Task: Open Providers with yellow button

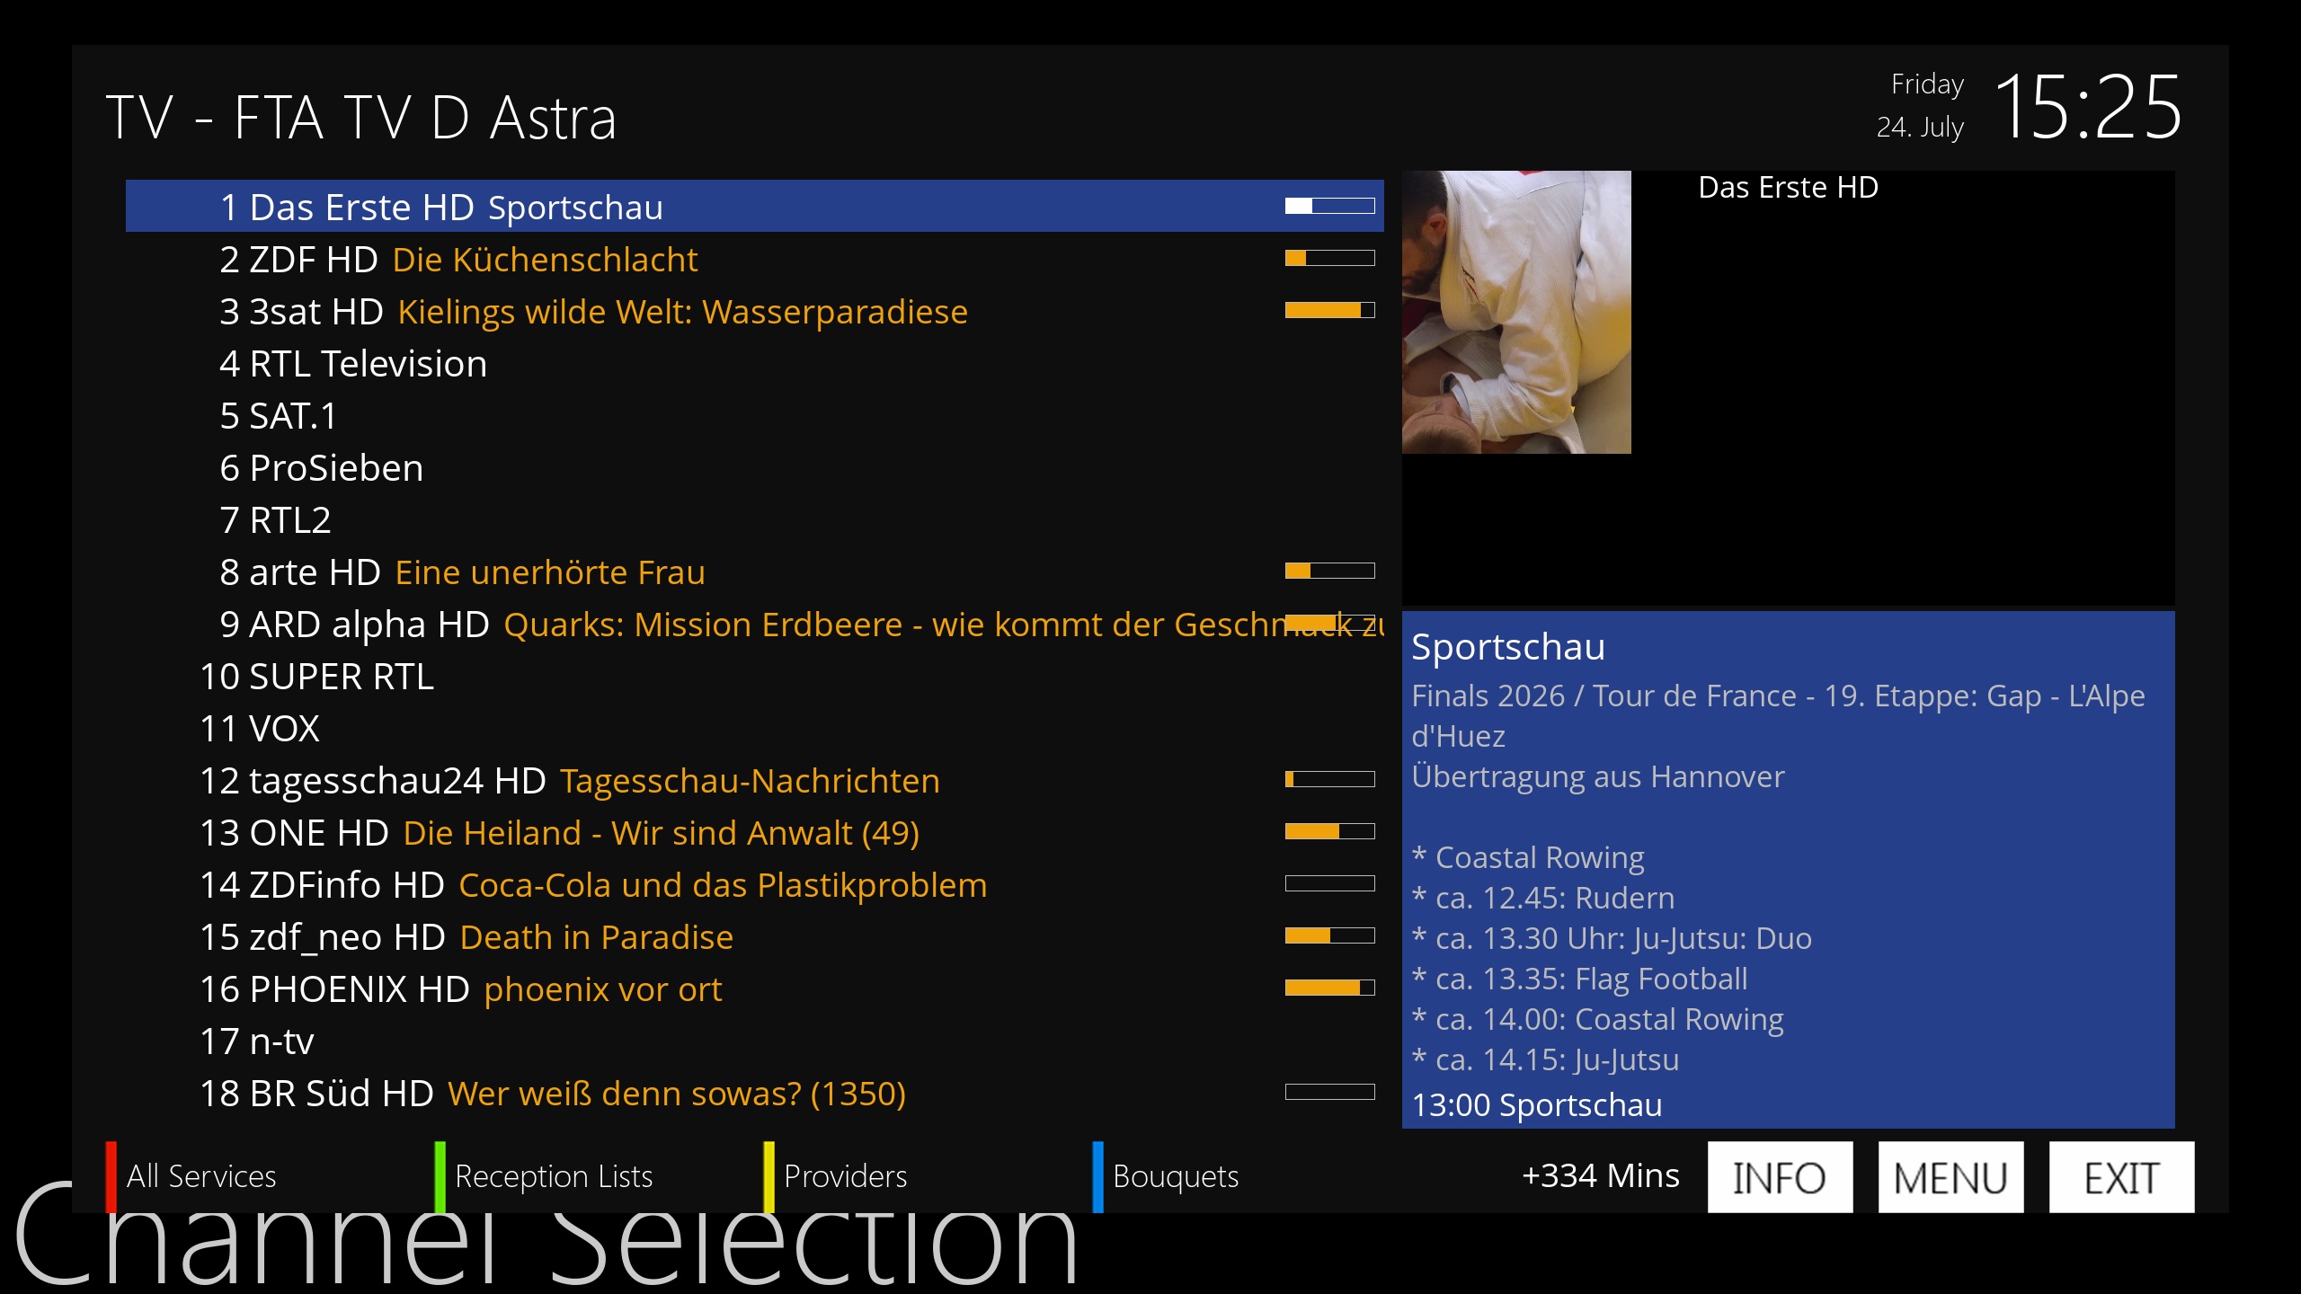Action: click(836, 1176)
